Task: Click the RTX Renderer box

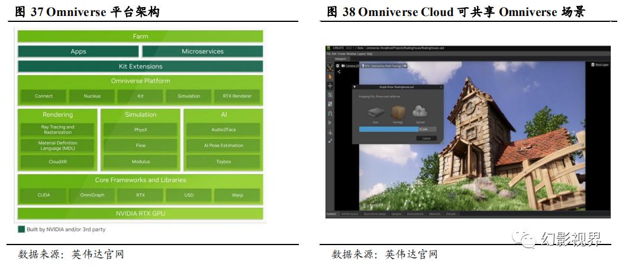Action: pyautogui.click(x=237, y=96)
